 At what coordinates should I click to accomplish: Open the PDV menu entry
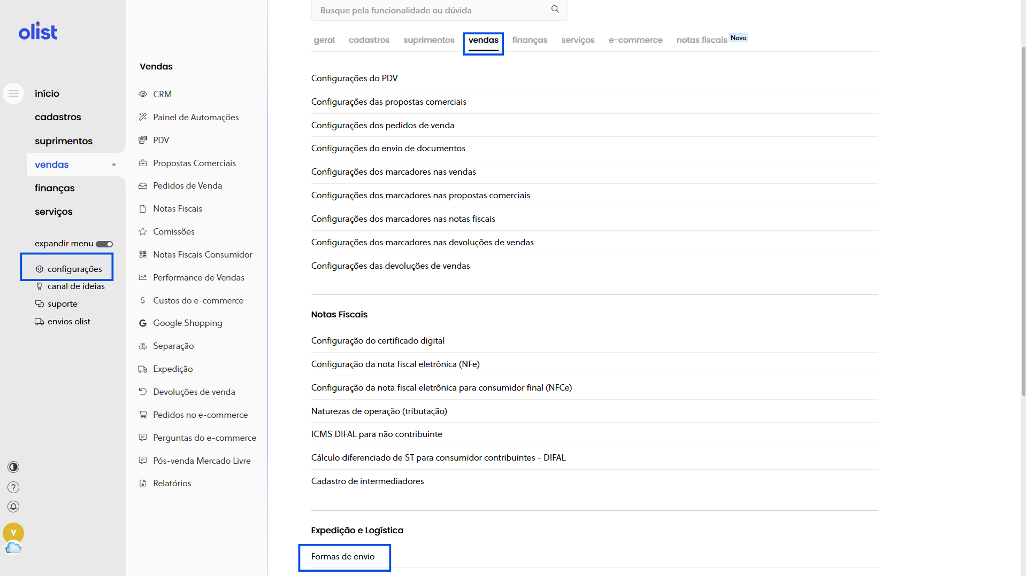pos(160,140)
